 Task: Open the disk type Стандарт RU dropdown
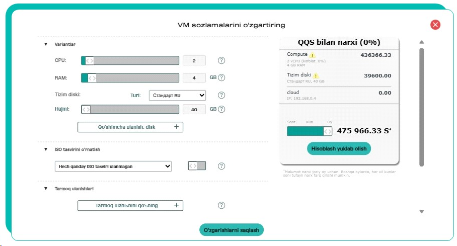click(x=178, y=95)
